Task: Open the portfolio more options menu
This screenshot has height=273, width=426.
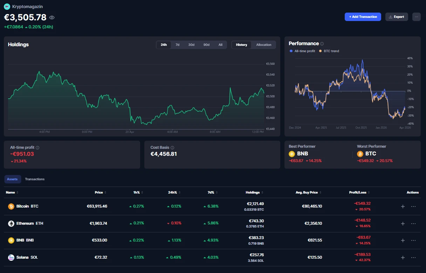Action: 416,17
